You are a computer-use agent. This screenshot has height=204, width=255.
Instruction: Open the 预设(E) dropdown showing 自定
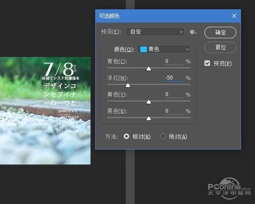pos(155,32)
